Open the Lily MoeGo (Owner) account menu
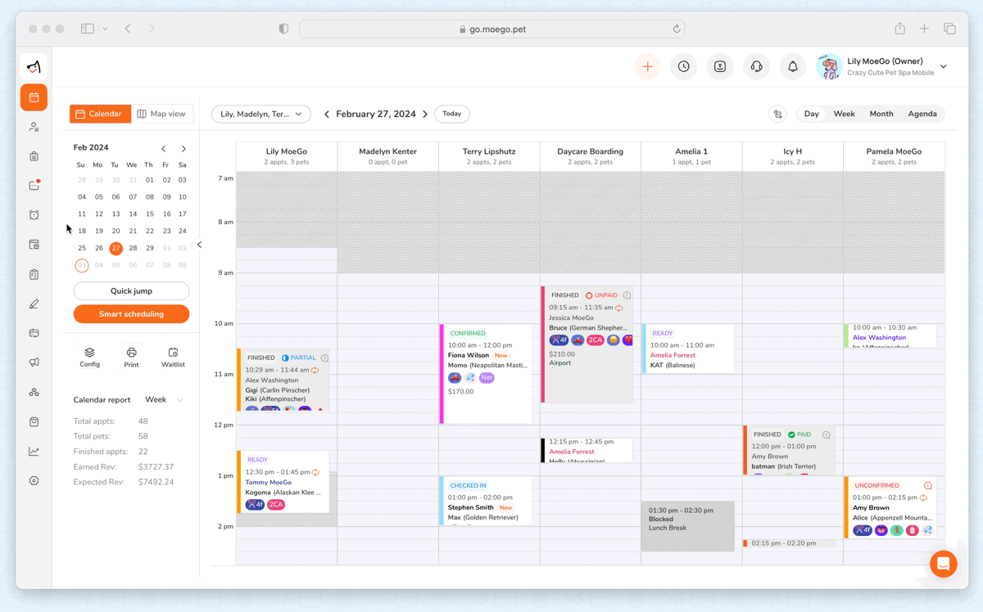The width and height of the screenshot is (983, 612). pos(883,67)
